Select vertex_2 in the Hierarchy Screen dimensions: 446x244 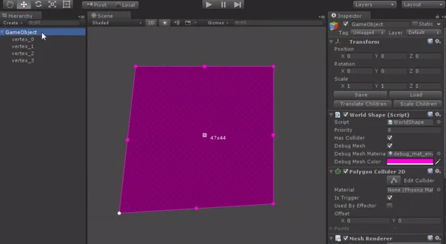(23, 54)
